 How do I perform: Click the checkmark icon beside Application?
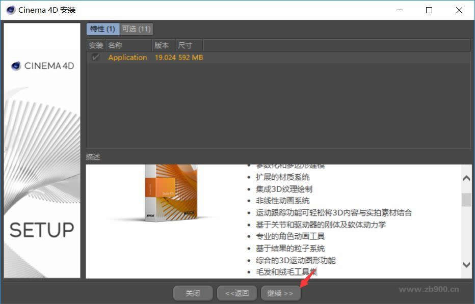coord(95,58)
